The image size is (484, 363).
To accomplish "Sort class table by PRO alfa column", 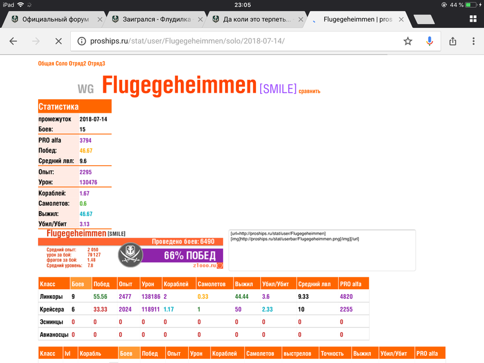I will click(353, 284).
